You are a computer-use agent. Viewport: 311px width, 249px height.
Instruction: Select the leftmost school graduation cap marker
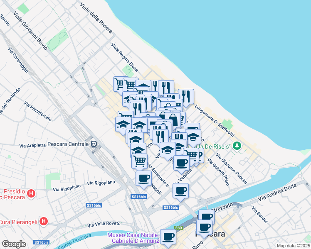(x=123, y=125)
